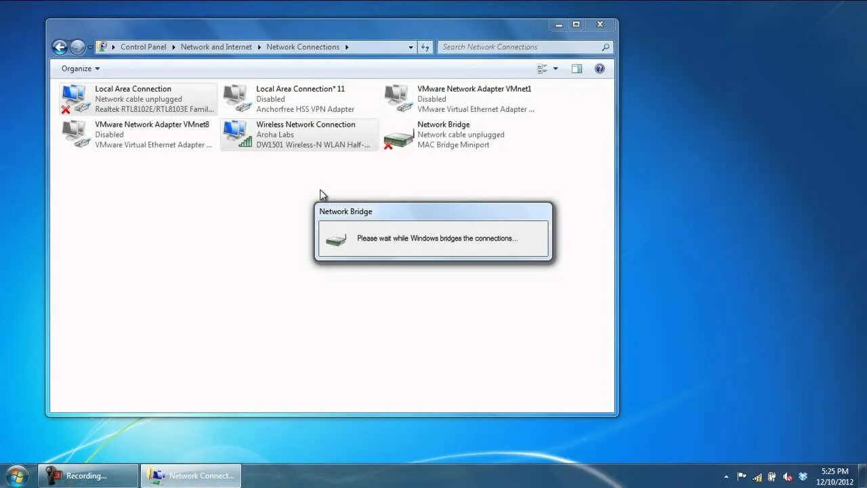Click the wireless signal tray icon
Viewport: 867px width, 488px height.
click(757, 475)
